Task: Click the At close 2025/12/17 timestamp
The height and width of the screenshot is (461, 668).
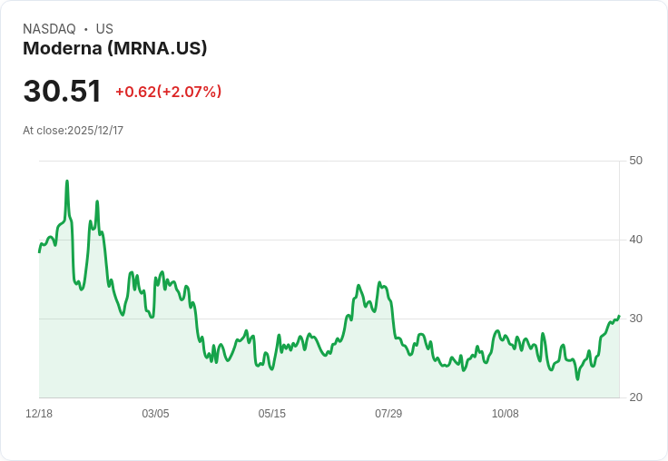Action: coord(73,131)
